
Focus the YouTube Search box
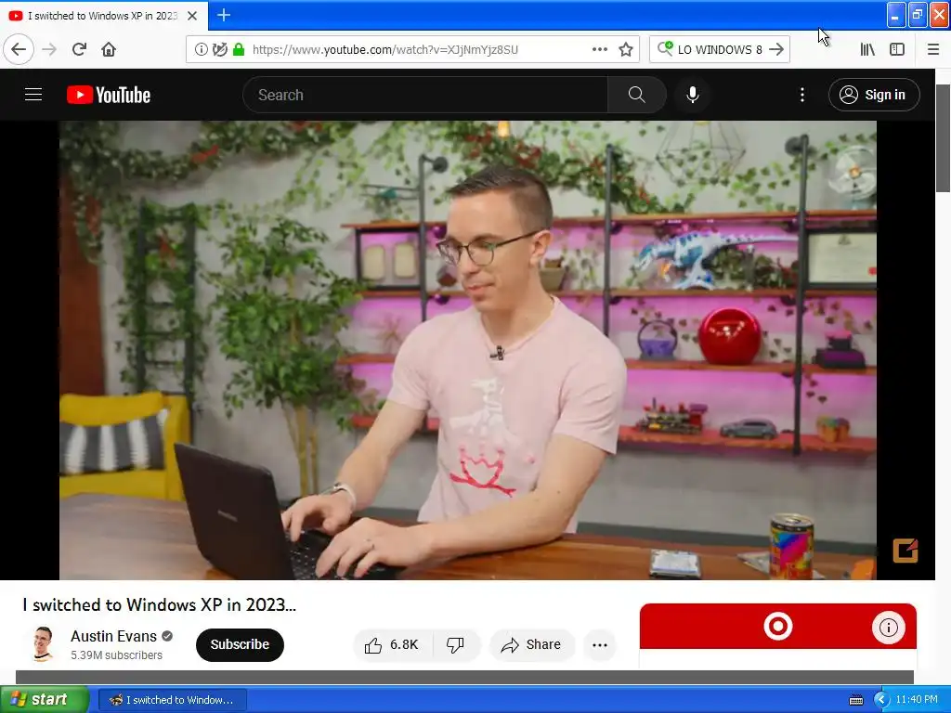tap(424, 95)
